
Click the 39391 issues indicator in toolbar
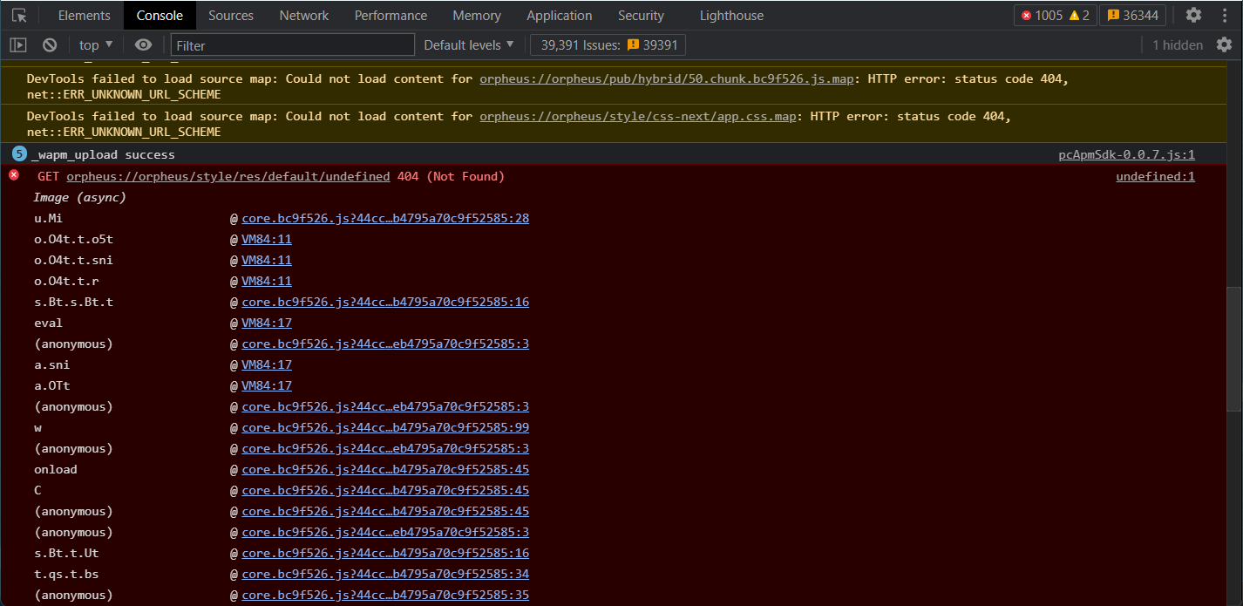click(x=608, y=44)
